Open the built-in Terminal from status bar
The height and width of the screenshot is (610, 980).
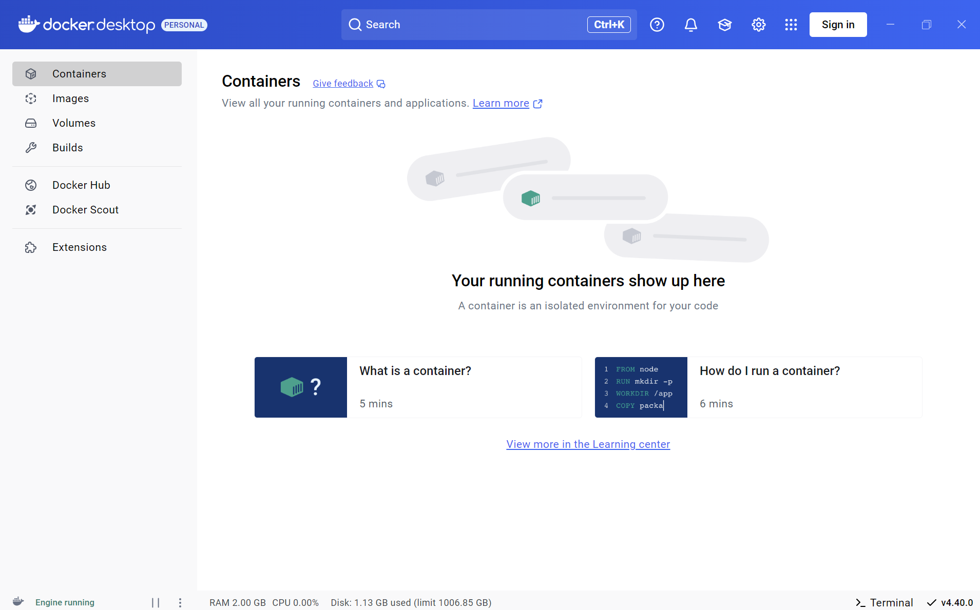[x=884, y=602]
